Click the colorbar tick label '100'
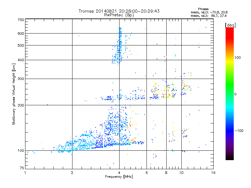The width and height of the screenshot is (251, 188). (238, 58)
